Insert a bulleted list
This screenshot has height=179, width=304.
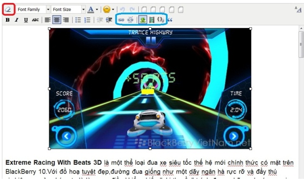point(78,20)
